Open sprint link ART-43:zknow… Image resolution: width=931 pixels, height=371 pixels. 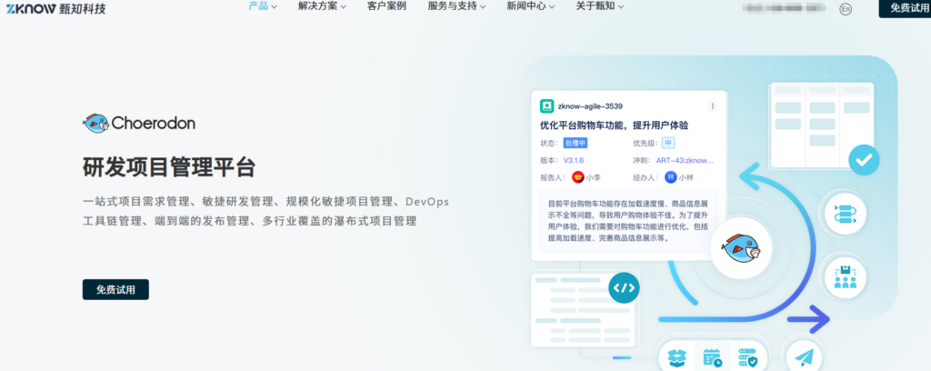tap(686, 160)
